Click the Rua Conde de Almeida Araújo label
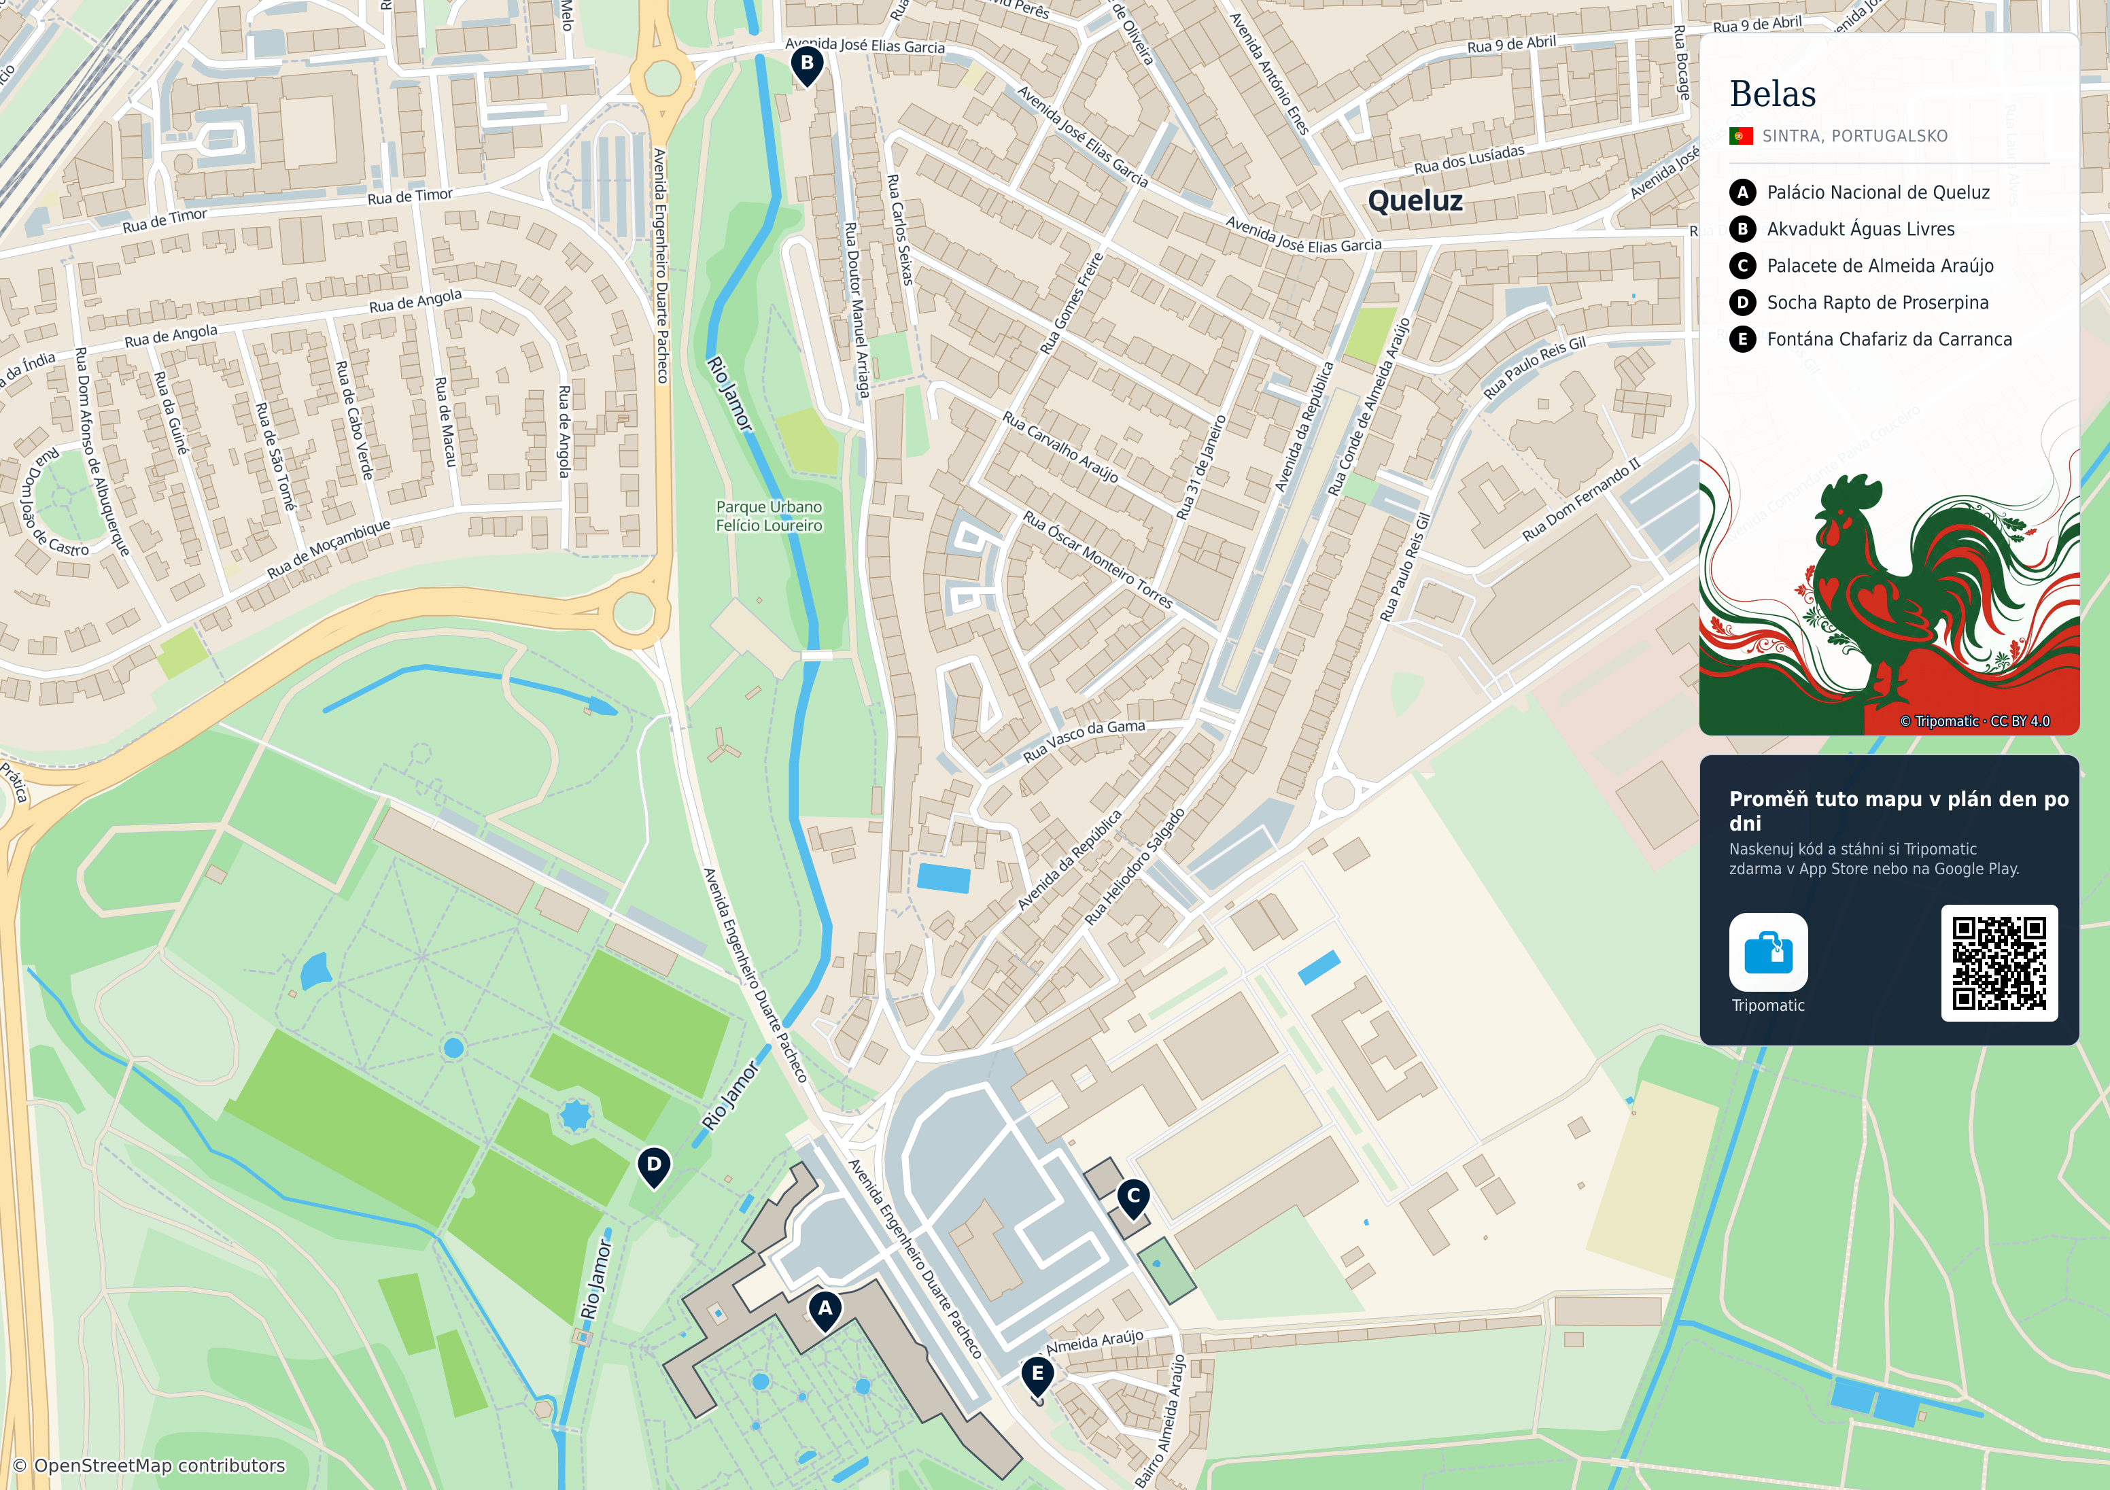2110x1490 pixels. [1368, 407]
